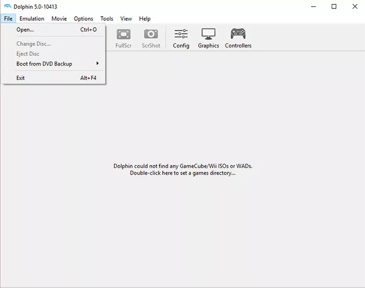This screenshot has width=365, height=288.
Task: Open the Emulation menu
Action: pyautogui.click(x=32, y=18)
